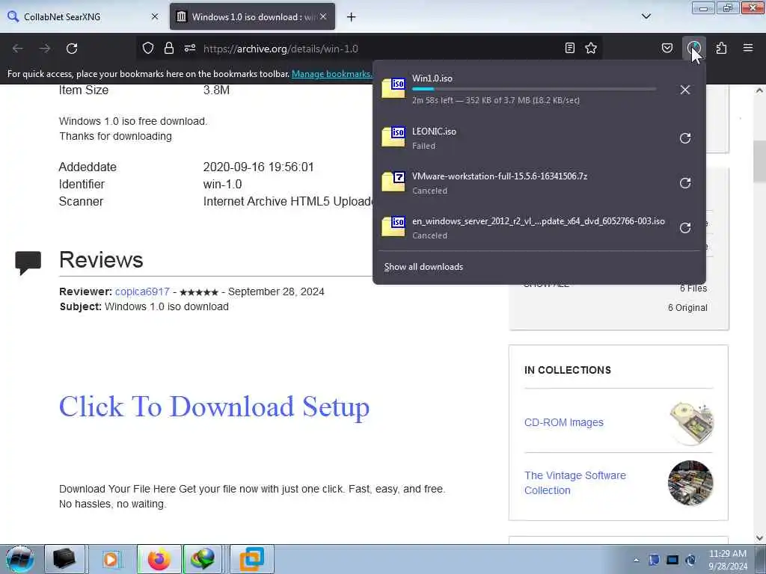The image size is (766, 574).
Task: Click the scrollbar down arrow
Action: (x=759, y=538)
